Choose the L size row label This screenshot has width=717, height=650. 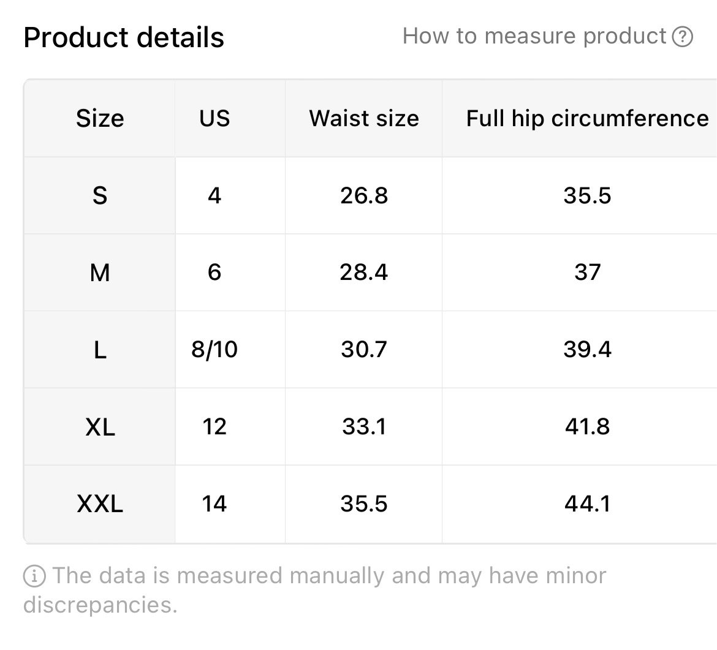[100, 350]
